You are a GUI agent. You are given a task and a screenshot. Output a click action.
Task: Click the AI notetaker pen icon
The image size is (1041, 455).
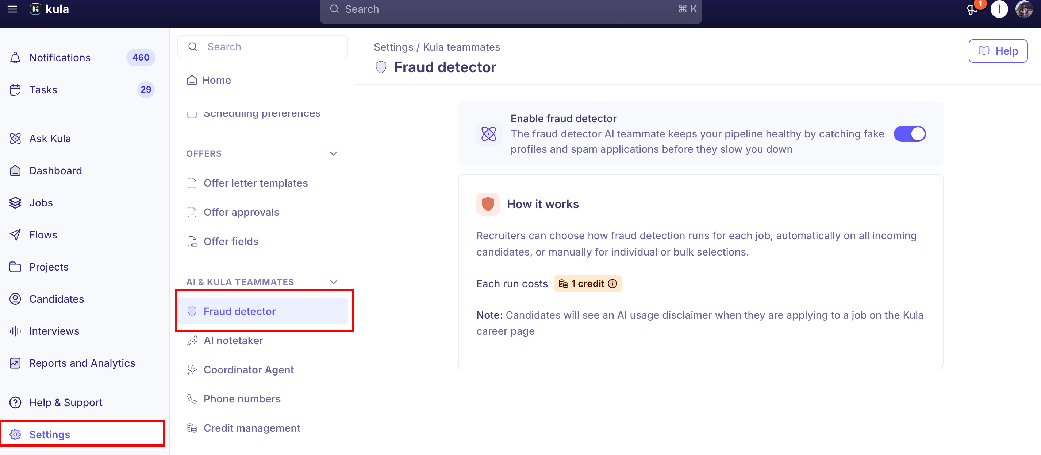tap(192, 341)
